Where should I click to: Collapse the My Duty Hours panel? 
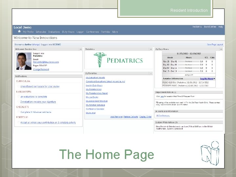[221, 49]
